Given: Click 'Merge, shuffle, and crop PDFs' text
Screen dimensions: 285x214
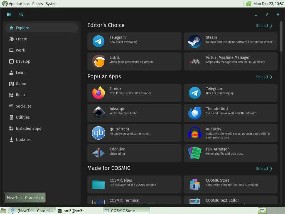Looking at the screenshot, I should click(x=224, y=154).
